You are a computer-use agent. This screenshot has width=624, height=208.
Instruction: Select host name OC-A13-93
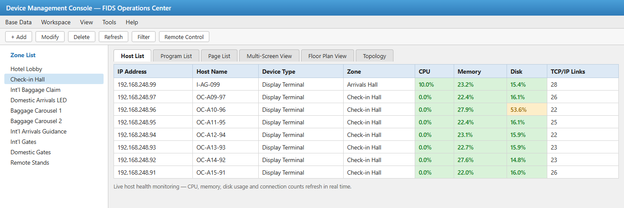pos(226,147)
